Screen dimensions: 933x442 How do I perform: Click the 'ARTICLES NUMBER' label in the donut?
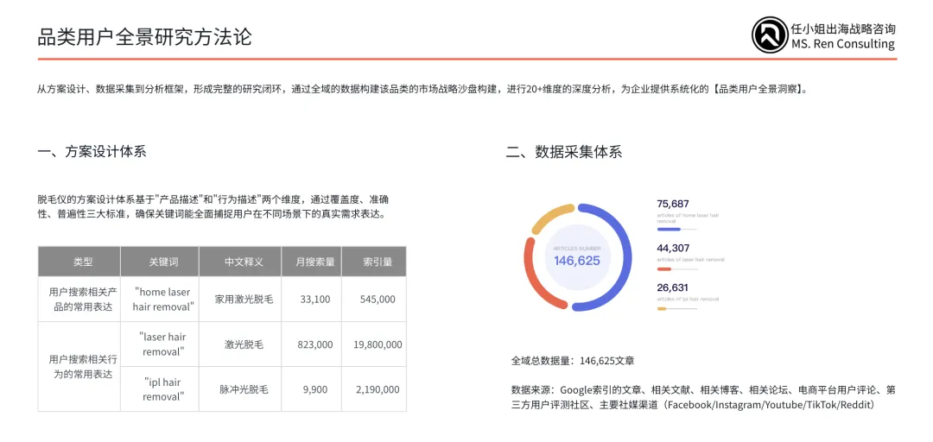pos(576,248)
